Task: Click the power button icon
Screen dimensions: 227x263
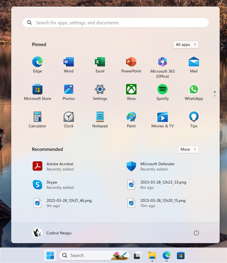Action: click(196, 233)
